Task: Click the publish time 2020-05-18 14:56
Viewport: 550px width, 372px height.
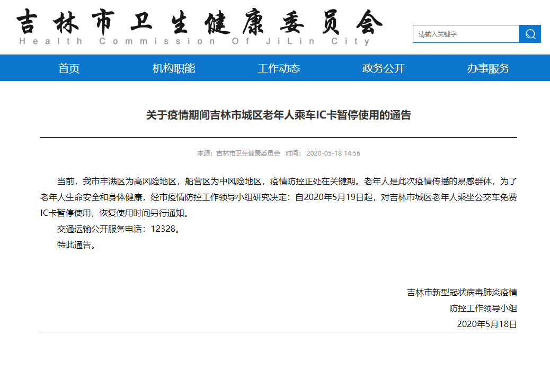Action: tap(333, 153)
